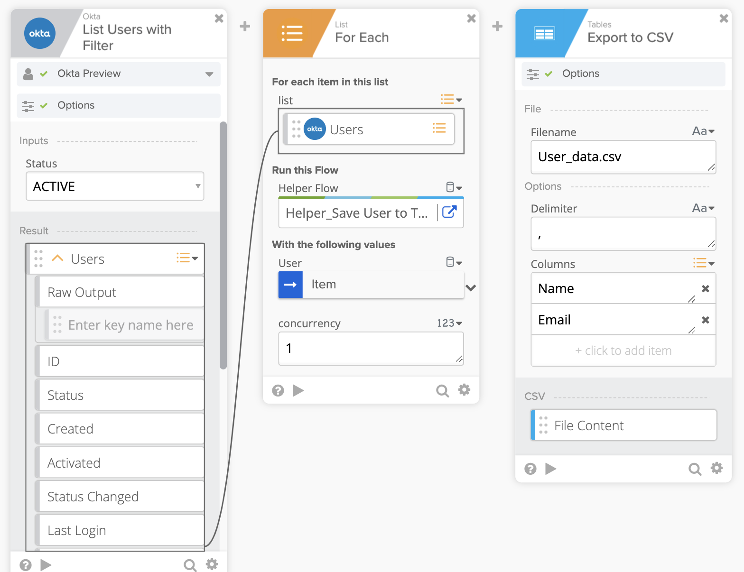Select the Helper_Save User to T... flow
This screenshot has height=572, width=744.
pos(357,213)
